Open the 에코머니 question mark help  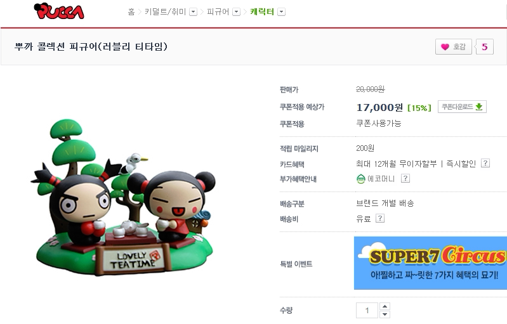coord(405,178)
